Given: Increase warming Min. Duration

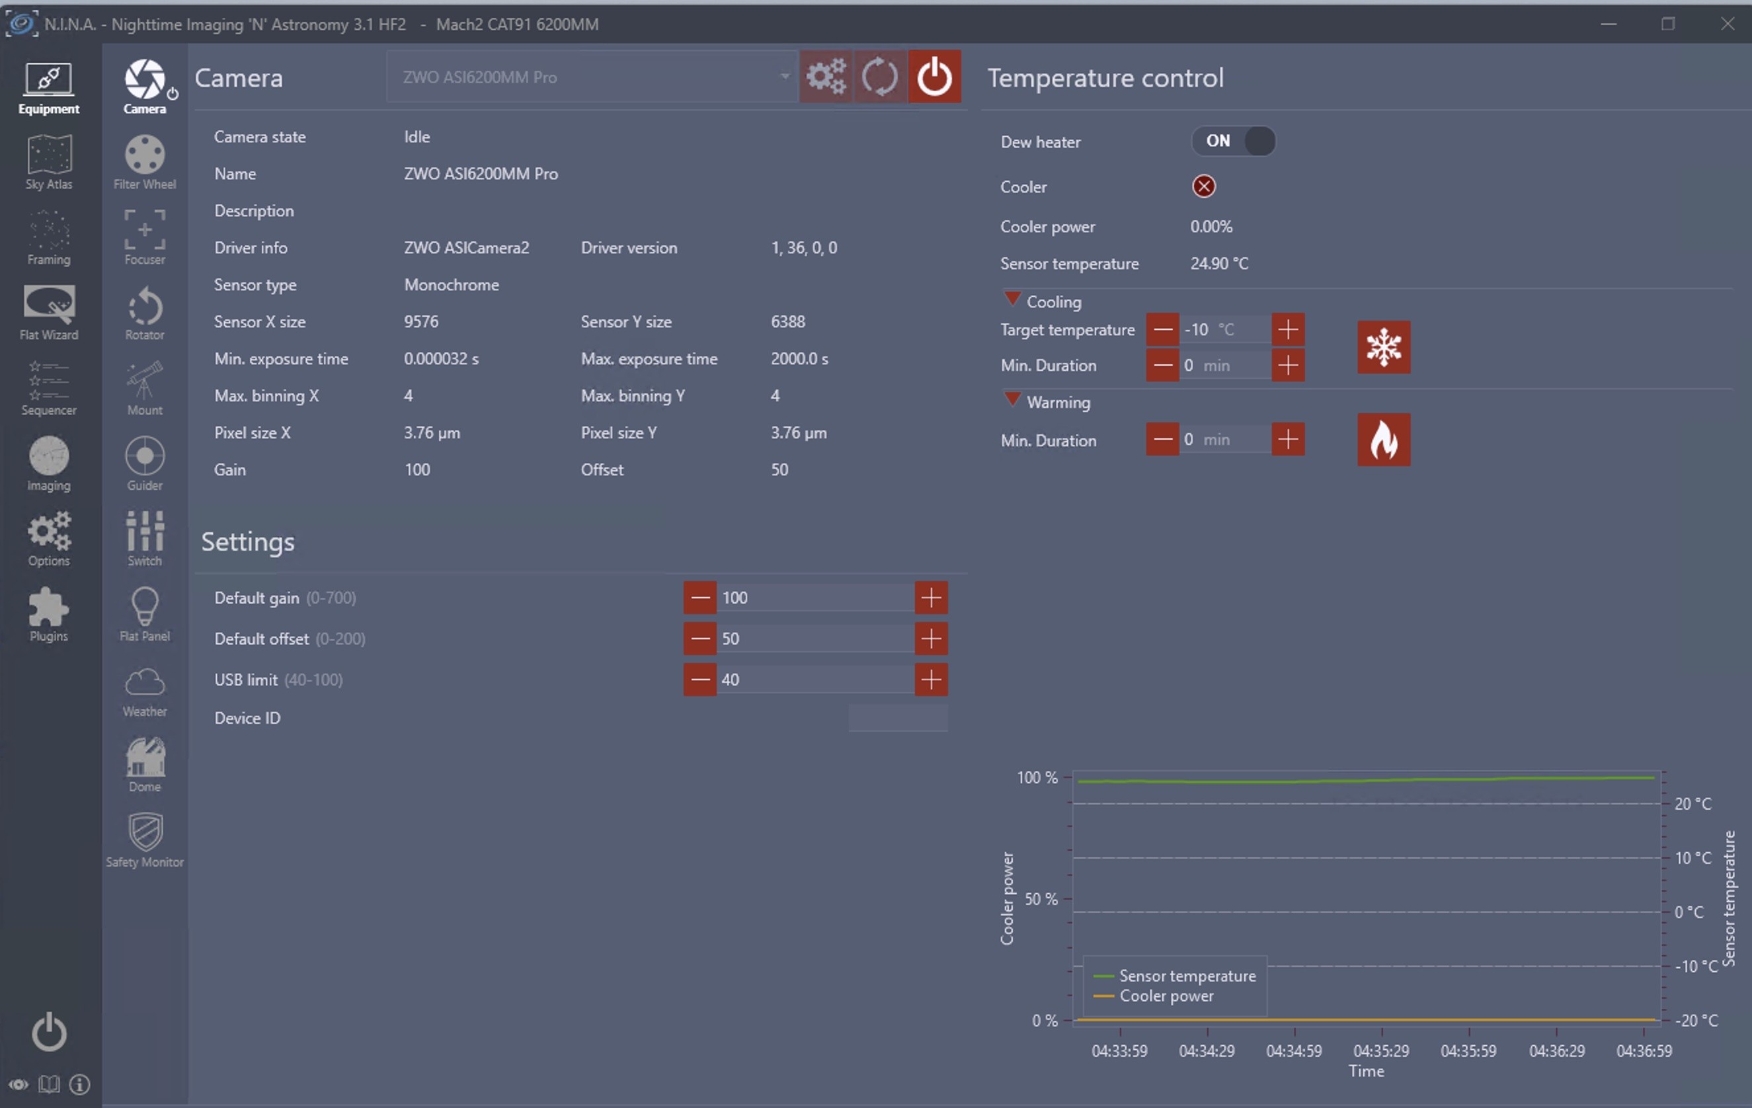Looking at the screenshot, I should pos(1288,440).
